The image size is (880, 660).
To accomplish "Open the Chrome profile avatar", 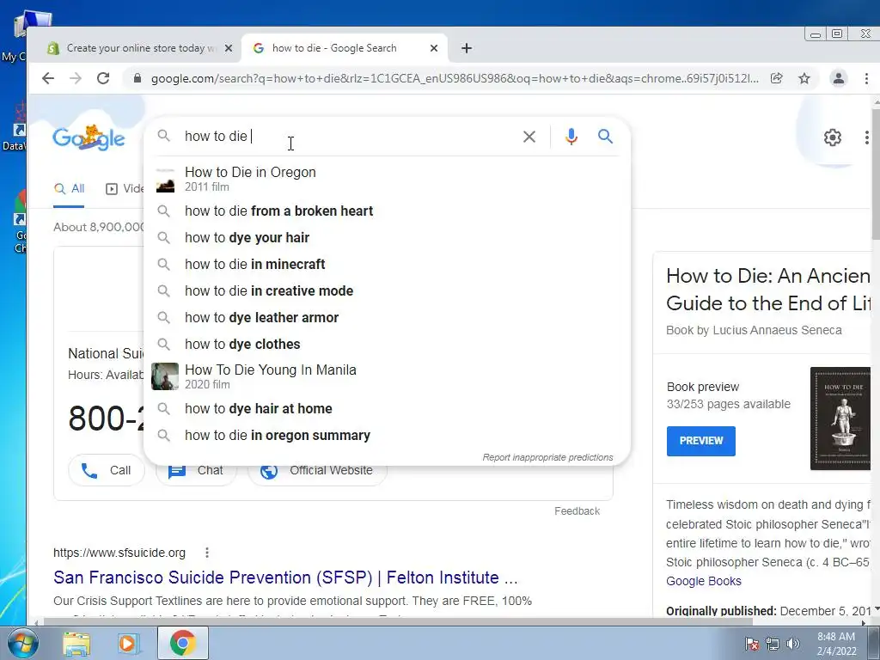I will click(839, 78).
